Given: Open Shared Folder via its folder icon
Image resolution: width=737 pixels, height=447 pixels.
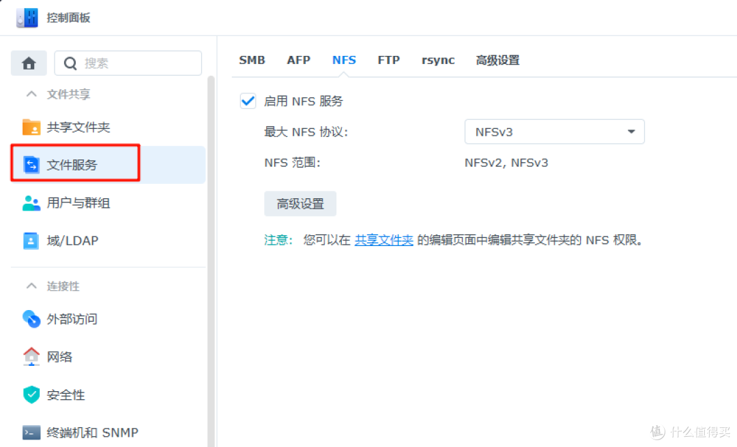Looking at the screenshot, I should 31,127.
